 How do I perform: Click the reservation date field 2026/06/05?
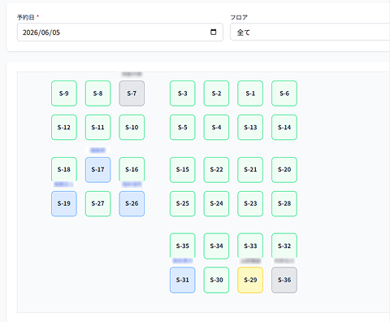pos(120,33)
